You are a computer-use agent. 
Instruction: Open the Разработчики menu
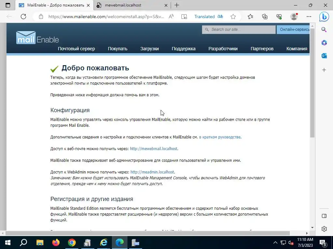223,49
